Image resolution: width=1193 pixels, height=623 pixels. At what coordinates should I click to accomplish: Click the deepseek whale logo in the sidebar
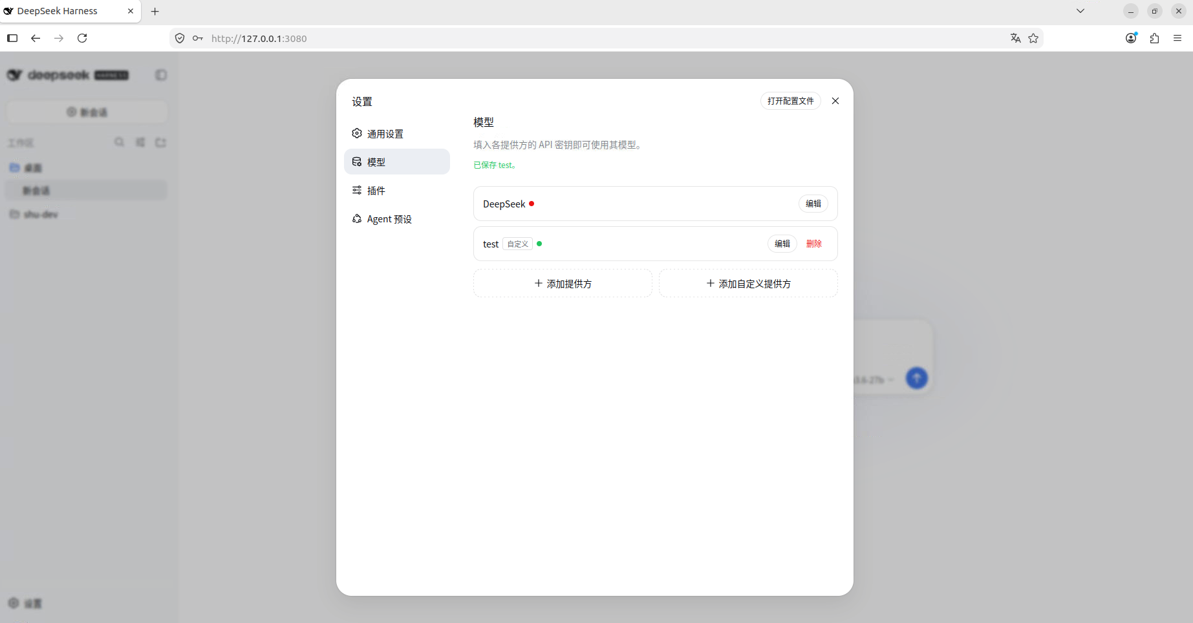click(14, 75)
